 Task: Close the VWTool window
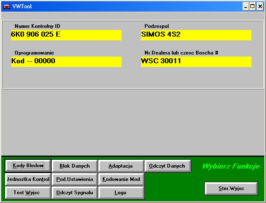coord(260,7)
